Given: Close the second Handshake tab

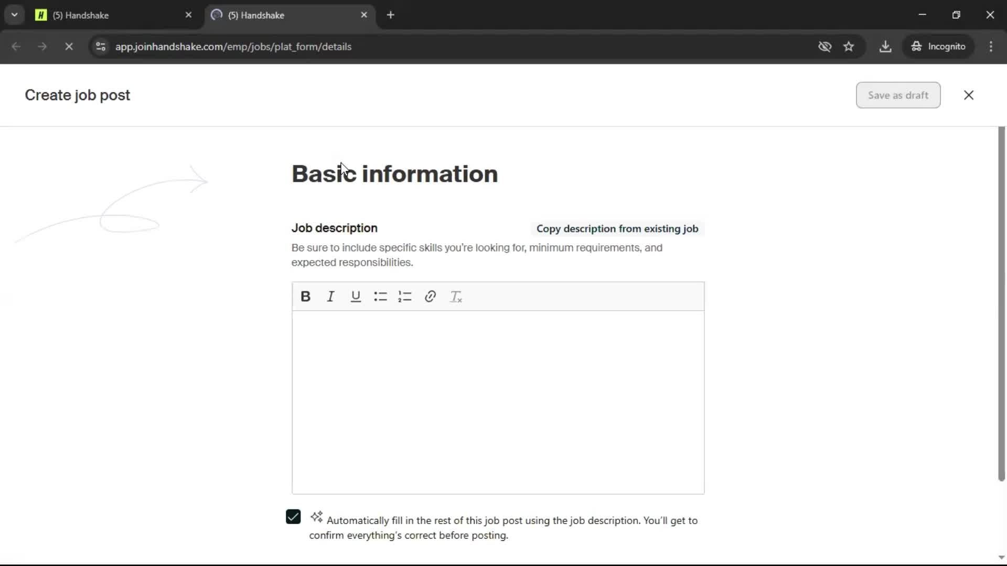Looking at the screenshot, I should 364,15.
